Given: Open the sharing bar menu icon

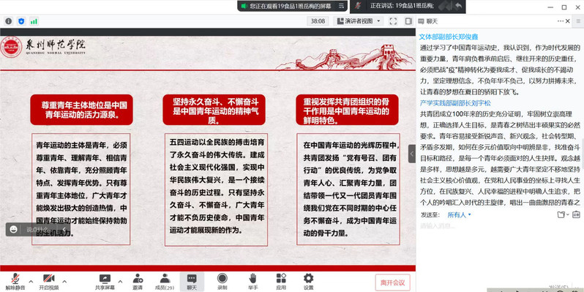Looking at the screenshot, I should click(x=341, y=6).
